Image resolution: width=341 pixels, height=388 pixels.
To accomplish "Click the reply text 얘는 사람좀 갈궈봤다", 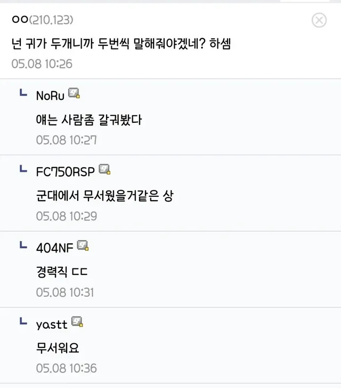I will tap(89, 120).
